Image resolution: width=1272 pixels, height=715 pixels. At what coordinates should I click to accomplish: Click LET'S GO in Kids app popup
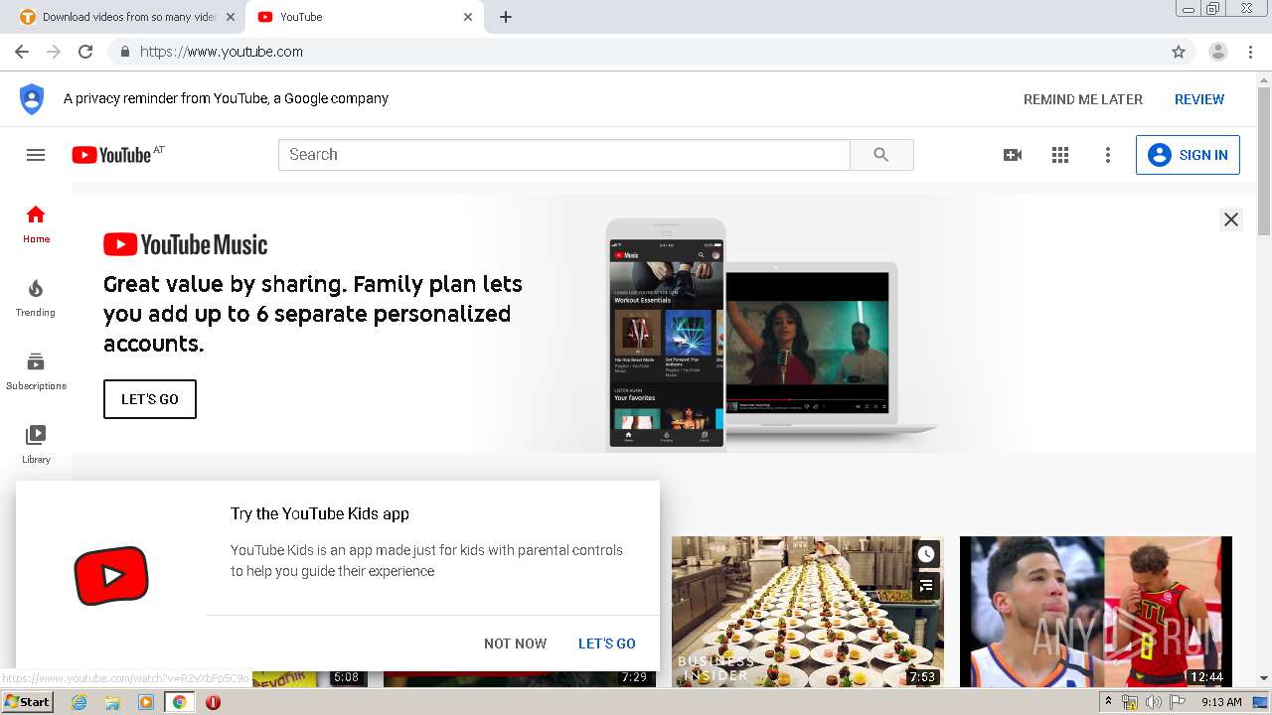tap(606, 643)
